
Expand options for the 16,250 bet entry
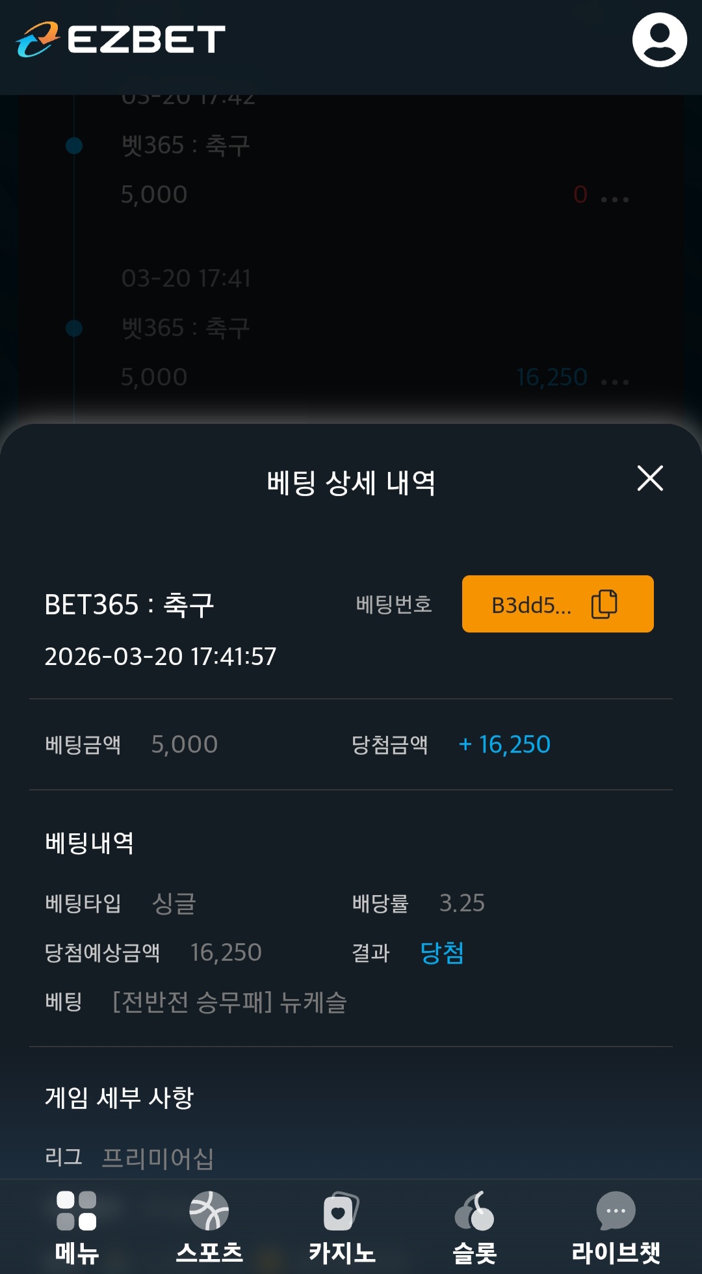(615, 382)
